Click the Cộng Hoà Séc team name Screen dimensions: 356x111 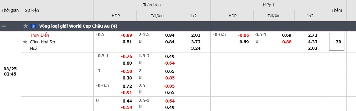[43, 42]
